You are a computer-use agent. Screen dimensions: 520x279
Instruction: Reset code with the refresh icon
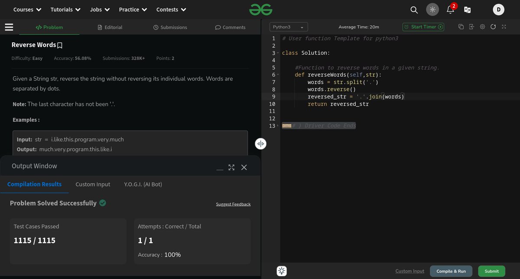493,27
